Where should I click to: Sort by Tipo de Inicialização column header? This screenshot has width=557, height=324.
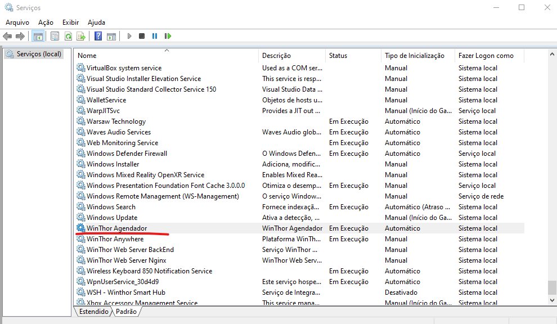coord(417,56)
